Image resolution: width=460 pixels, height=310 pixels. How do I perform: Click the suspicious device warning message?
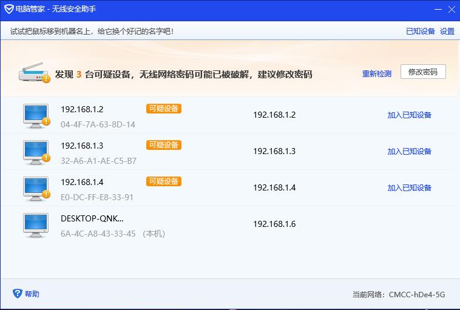(x=183, y=74)
